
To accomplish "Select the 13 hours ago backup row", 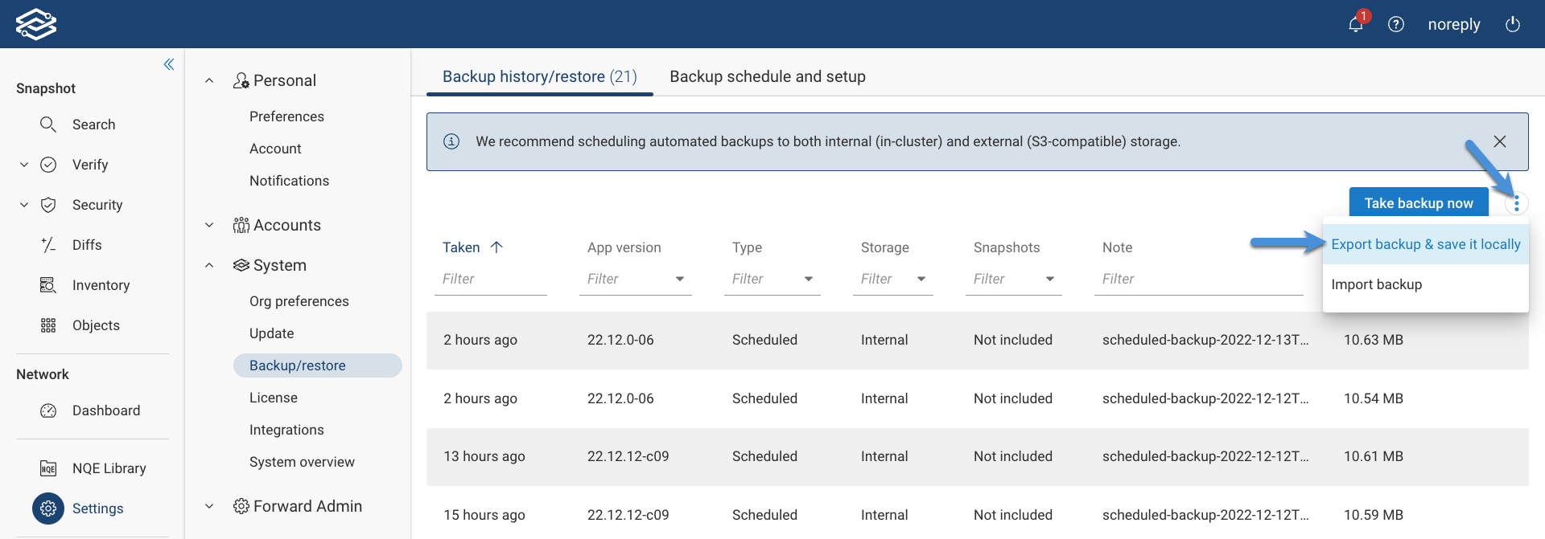I will 978,456.
